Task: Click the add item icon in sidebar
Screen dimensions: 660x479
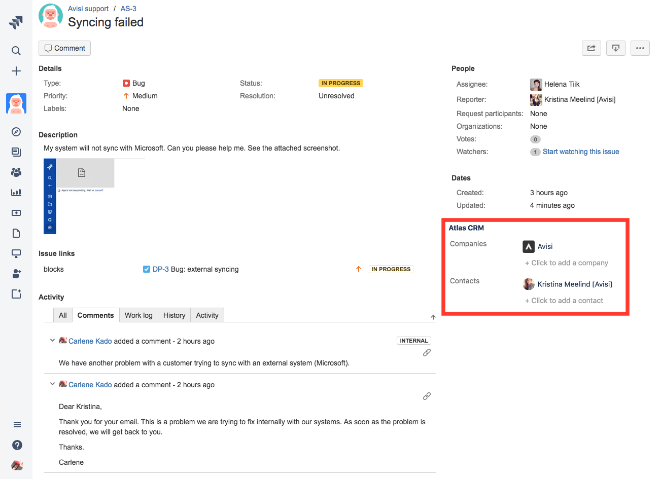Action: click(16, 294)
